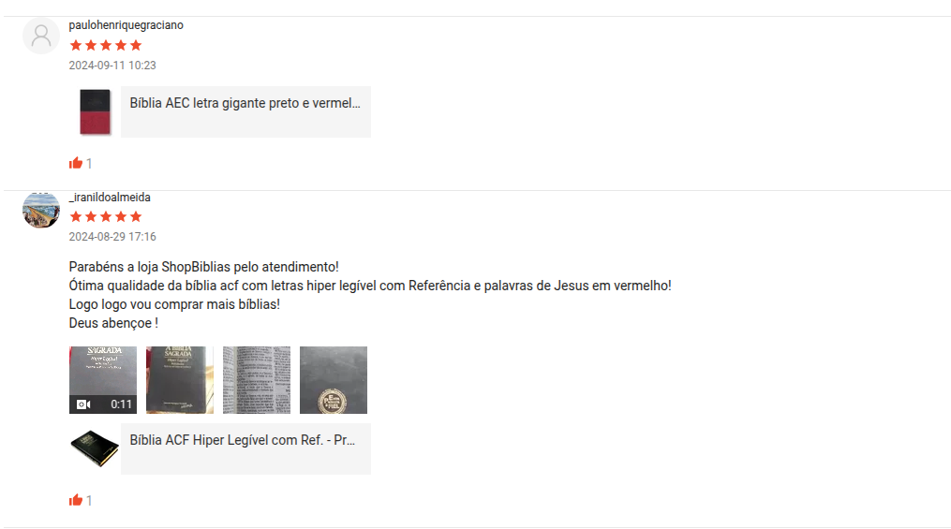Click the username paulohenriquegraciano
Screen dimensions: 951x529
coord(126,25)
